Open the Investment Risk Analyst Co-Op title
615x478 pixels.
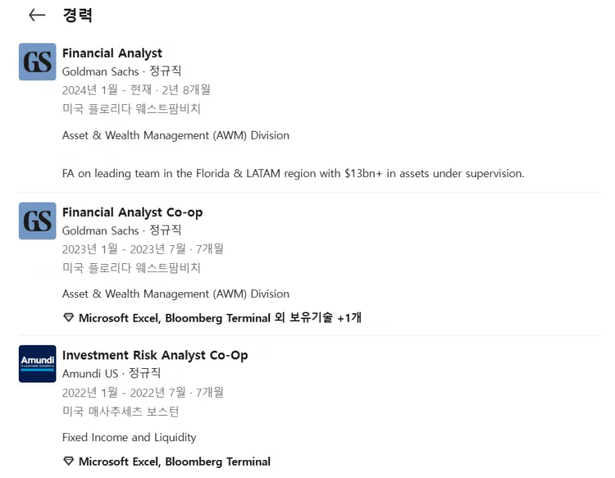coord(155,355)
